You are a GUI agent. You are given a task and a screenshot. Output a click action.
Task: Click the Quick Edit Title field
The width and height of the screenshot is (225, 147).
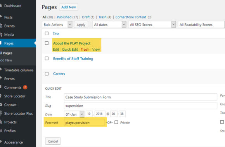point(140,97)
